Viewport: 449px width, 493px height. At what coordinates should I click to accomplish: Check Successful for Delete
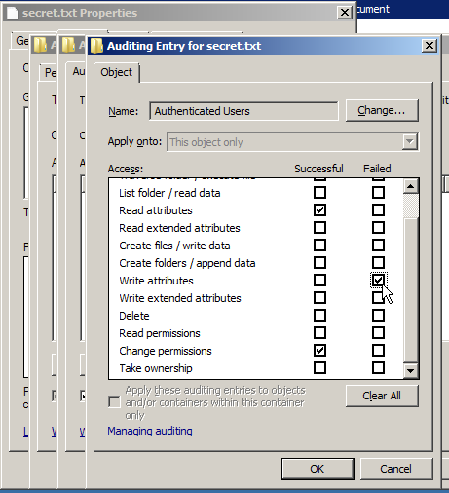[x=319, y=316]
